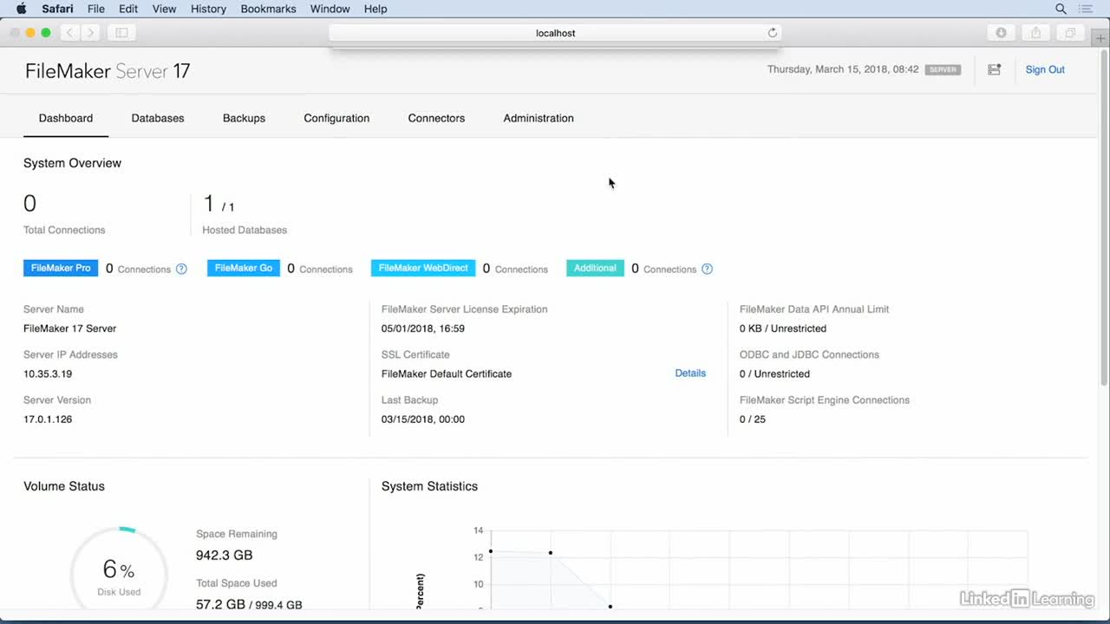Viewport: 1110px width, 624px height.
Task: Click space remaining 942.3 GB
Action: point(225,555)
